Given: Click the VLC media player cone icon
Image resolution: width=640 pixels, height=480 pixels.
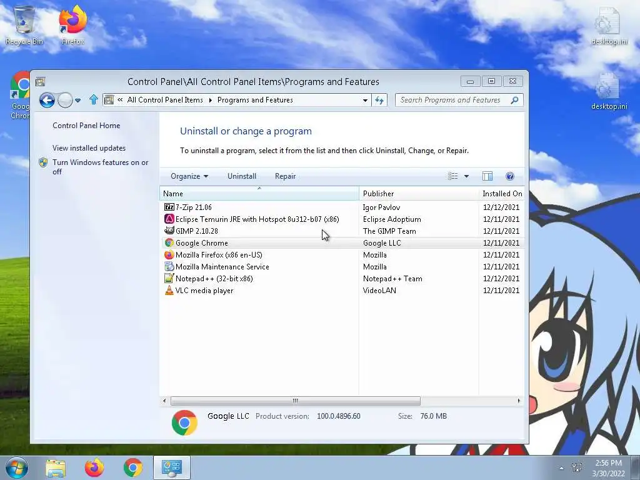Looking at the screenshot, I should pyautogui.click(x=169, y=290).
